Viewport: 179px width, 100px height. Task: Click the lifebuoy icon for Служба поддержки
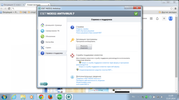coord(72,56)
